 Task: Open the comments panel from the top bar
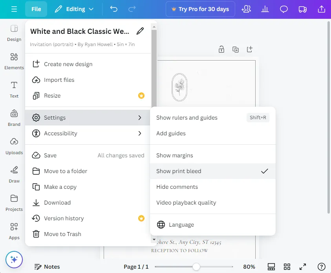(283, 9)
